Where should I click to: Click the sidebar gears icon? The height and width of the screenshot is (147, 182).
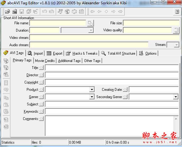click(6, 90)
